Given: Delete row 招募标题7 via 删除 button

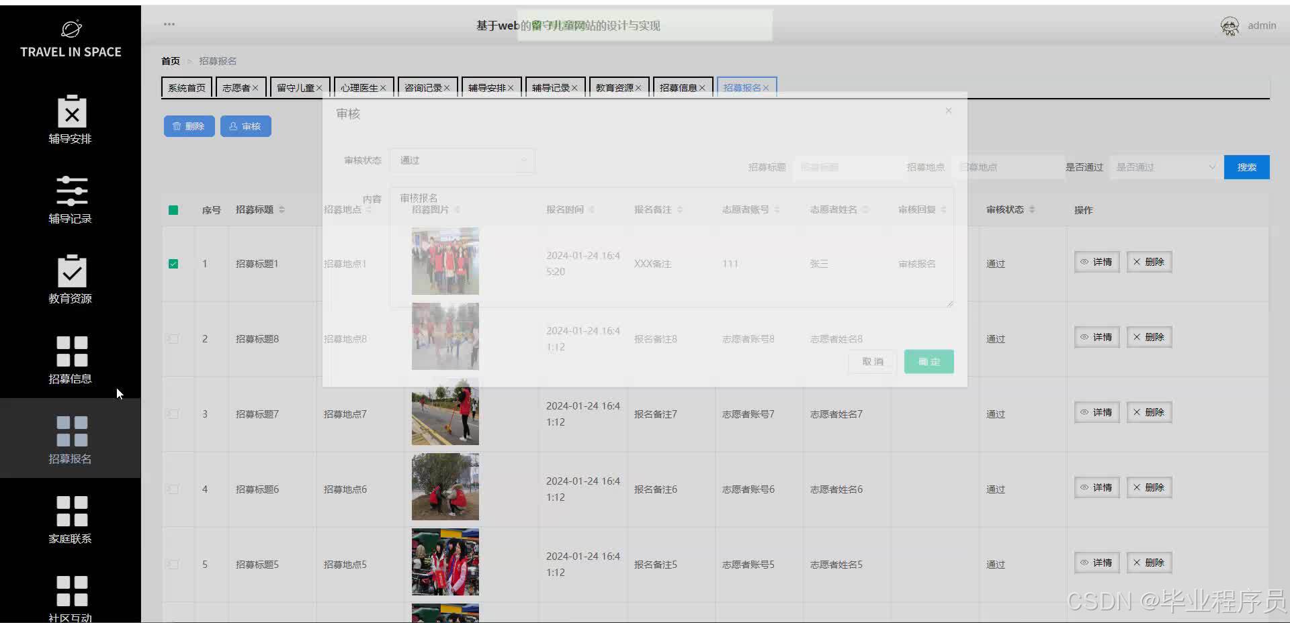Looking at the screenshot, I should tap(1149, 412).
